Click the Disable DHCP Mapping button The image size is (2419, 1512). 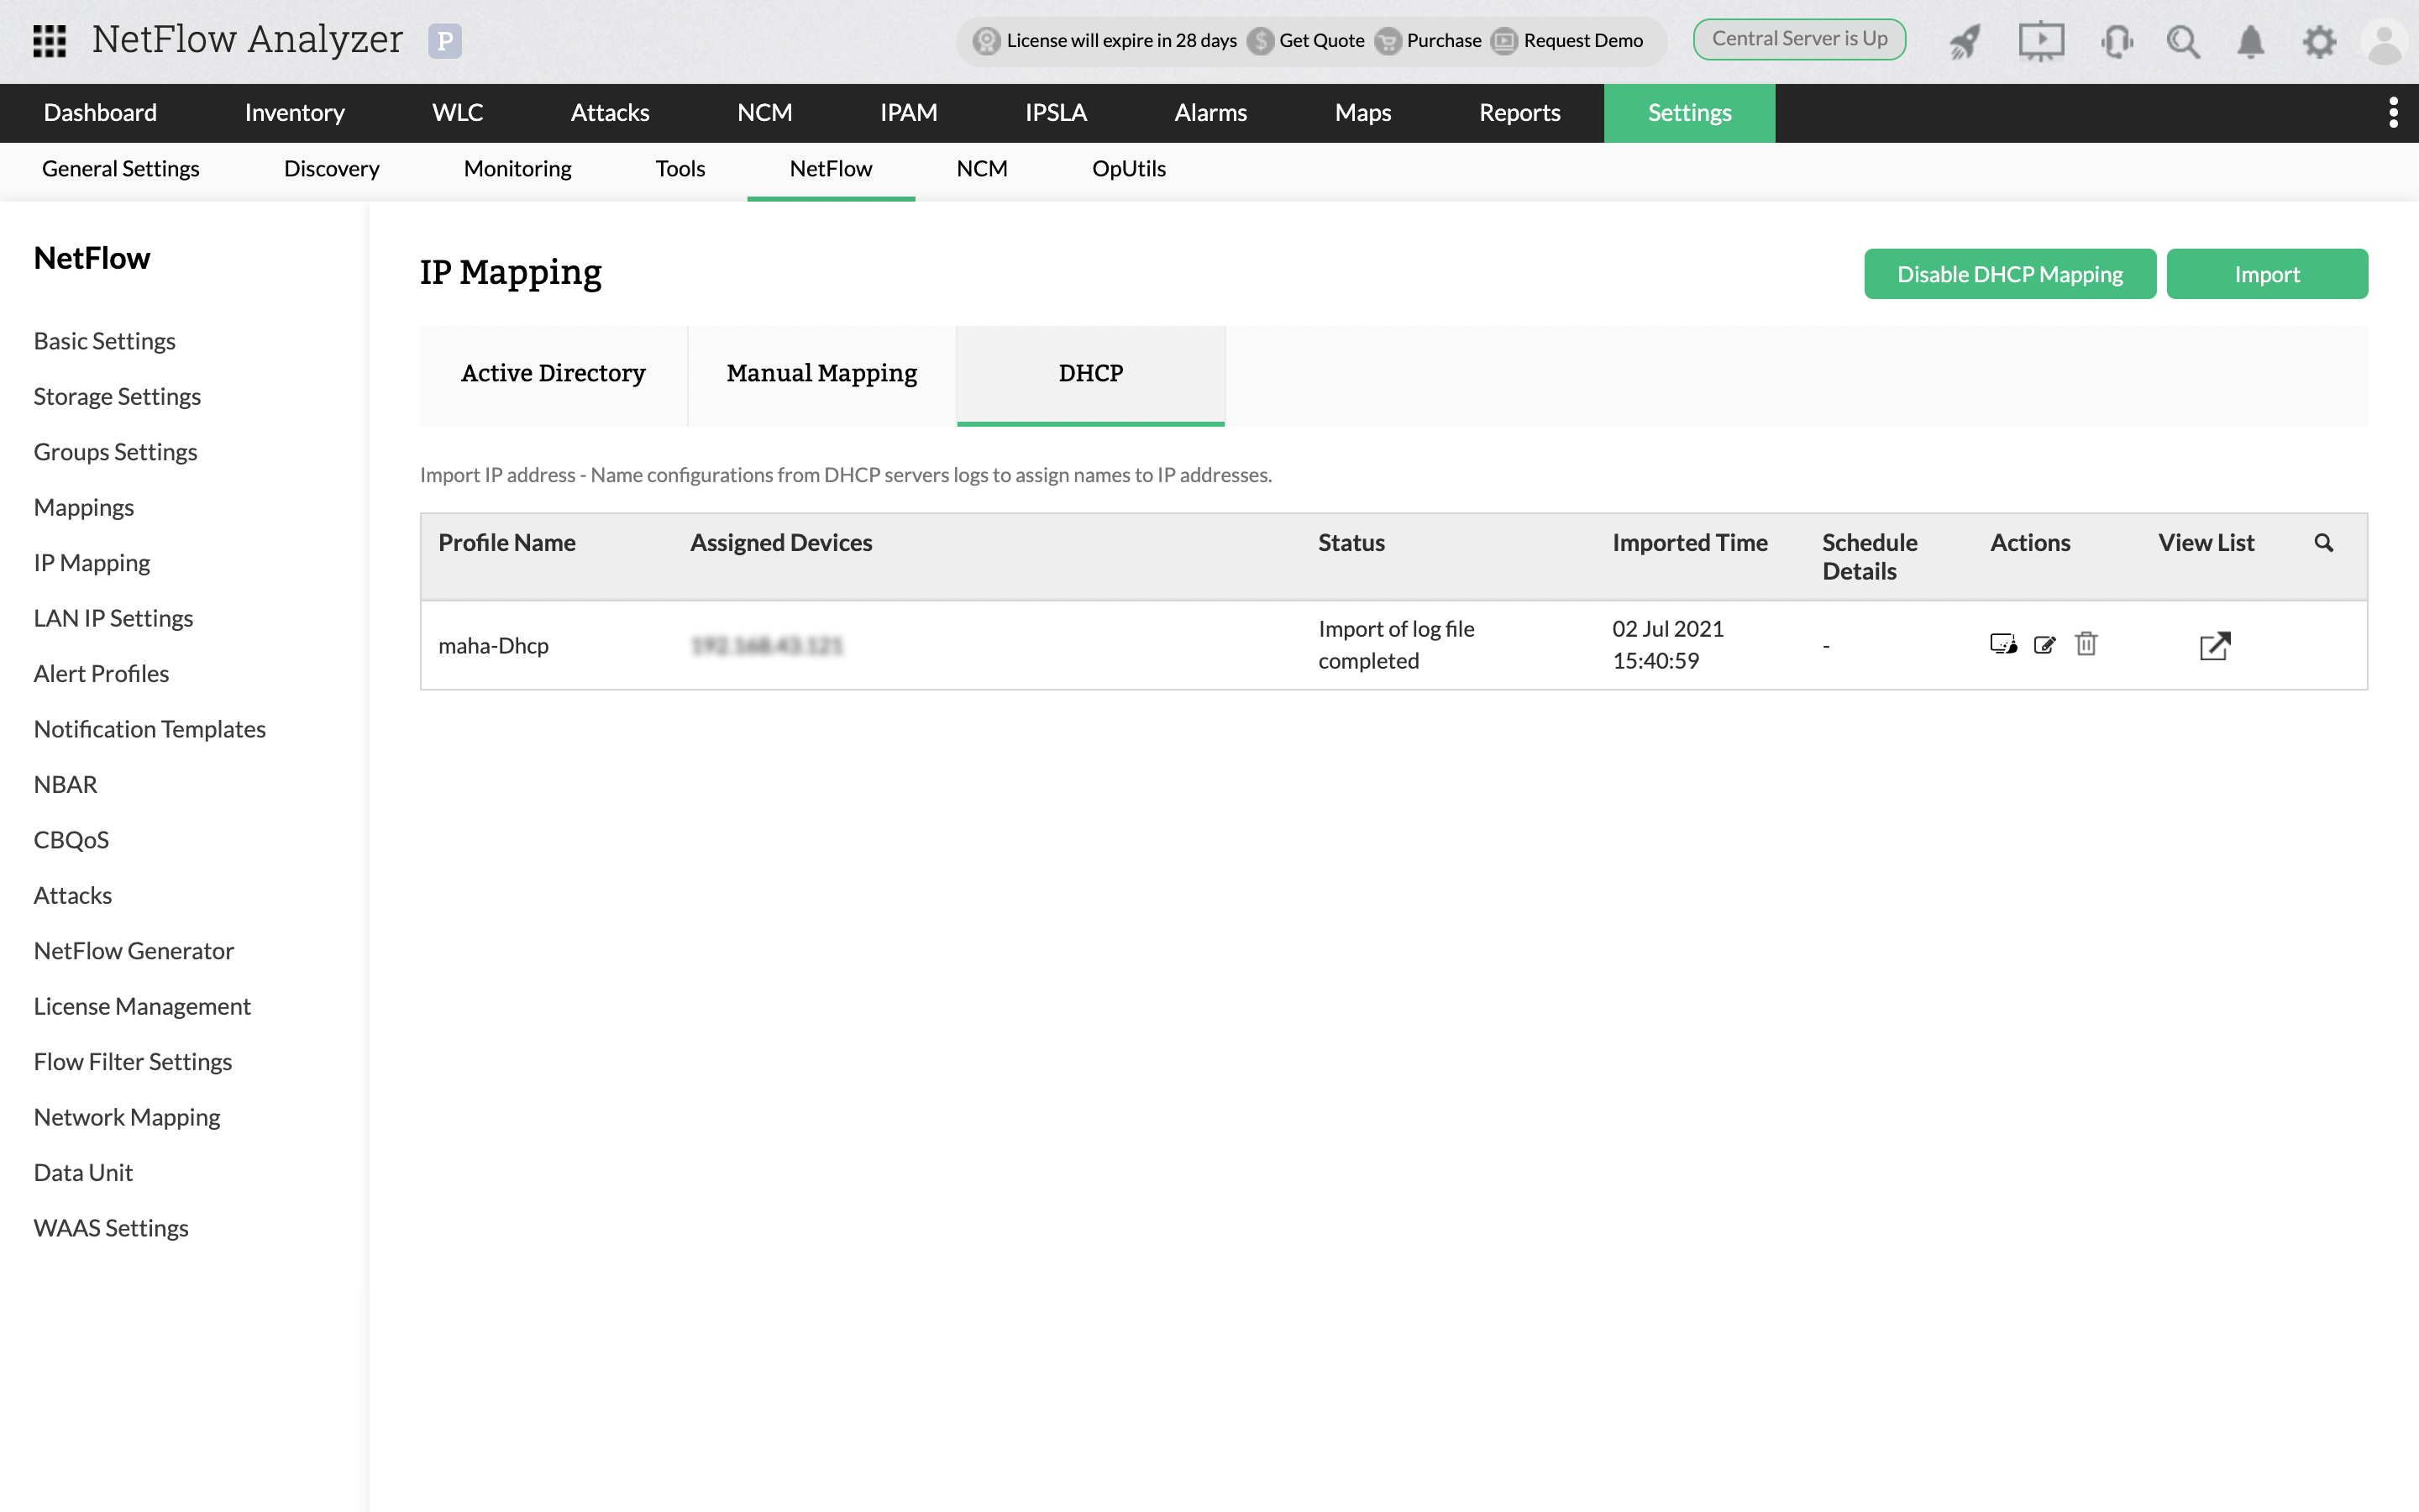tap(2009, 273)
